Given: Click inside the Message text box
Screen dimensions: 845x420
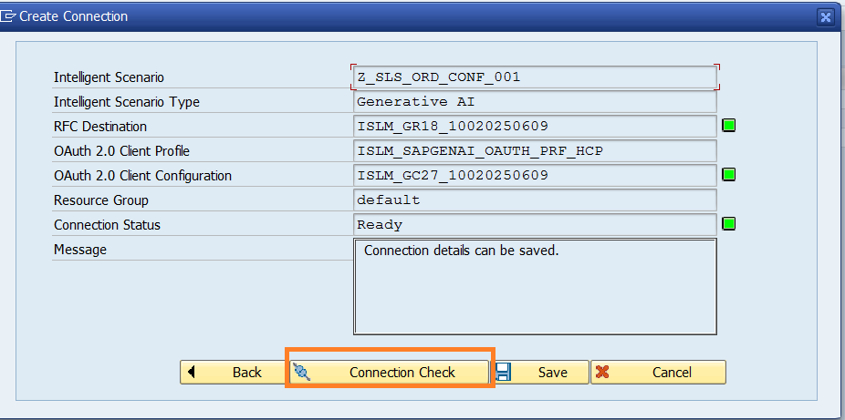Looking at the screenshot, I should (534, 287).
